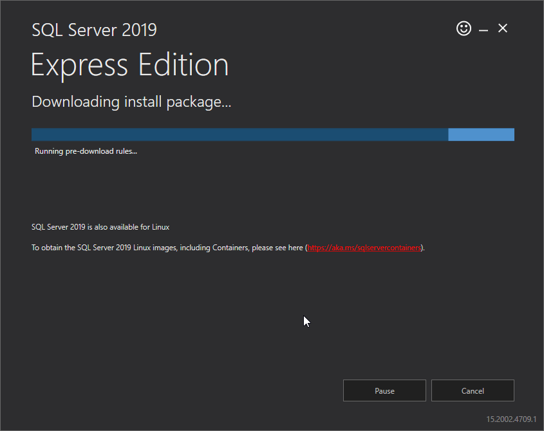Open the aka.ms/sqlservercontainers link

[364, 248]
